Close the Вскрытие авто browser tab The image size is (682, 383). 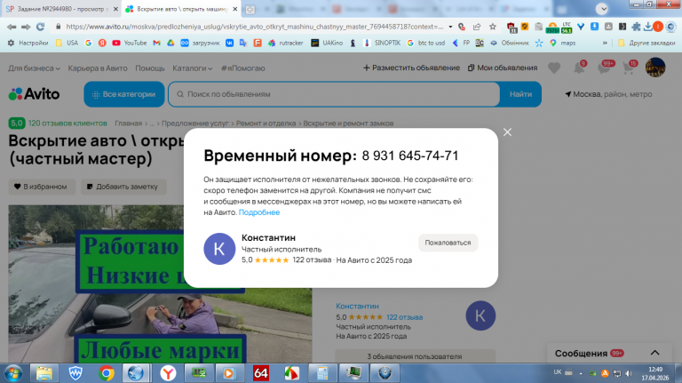coord(234,9)
